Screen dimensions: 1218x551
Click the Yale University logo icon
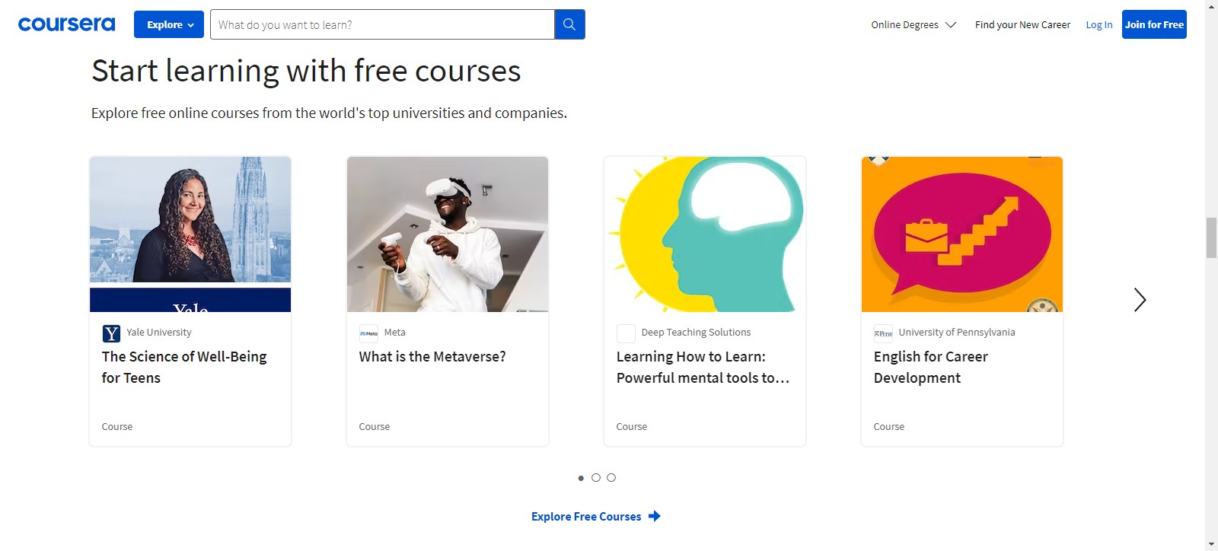coord(111,333)
